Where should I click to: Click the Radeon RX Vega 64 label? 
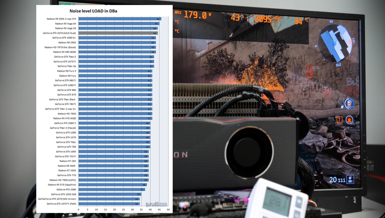pos(65,24)
